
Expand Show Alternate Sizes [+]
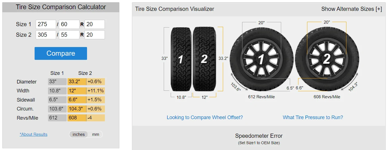[x=351, y=9]
